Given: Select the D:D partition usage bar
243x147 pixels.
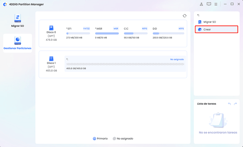Looking at the screenshot, I should tap(168, 33).
